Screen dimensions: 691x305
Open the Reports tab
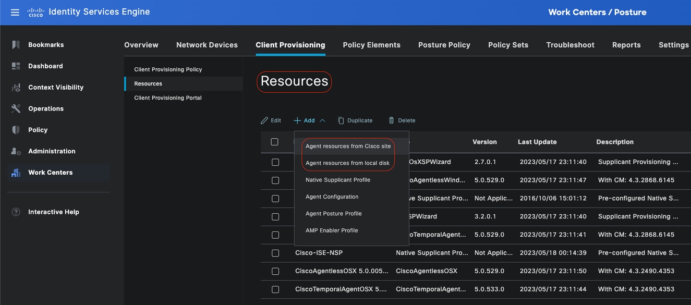click(626, 45)
